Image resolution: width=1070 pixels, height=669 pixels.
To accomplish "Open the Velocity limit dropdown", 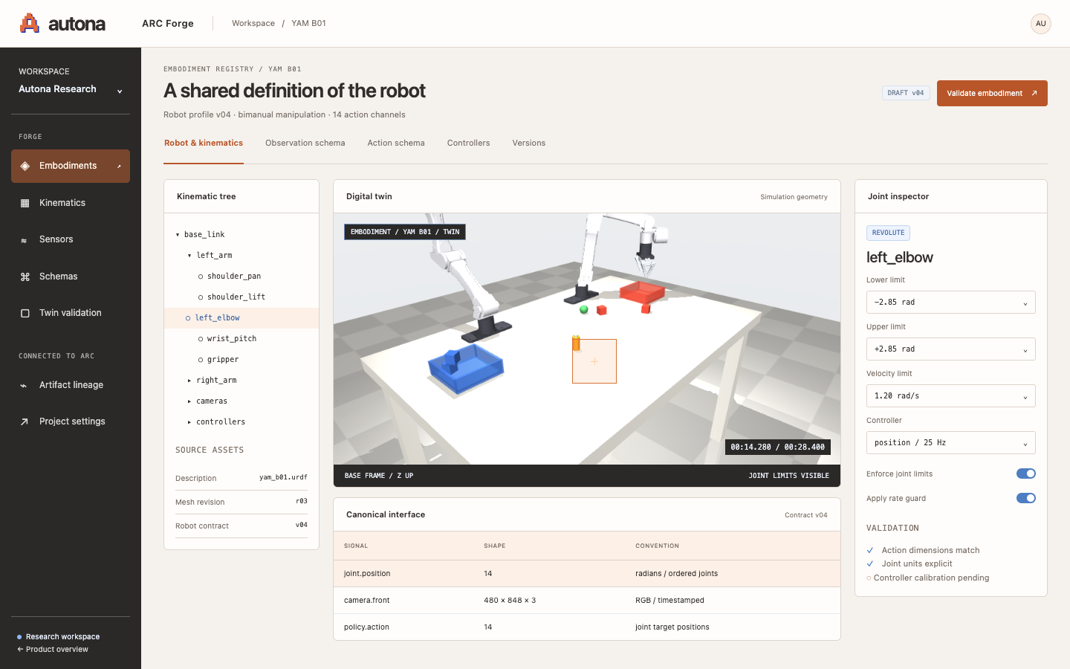I will coord(950,396).
